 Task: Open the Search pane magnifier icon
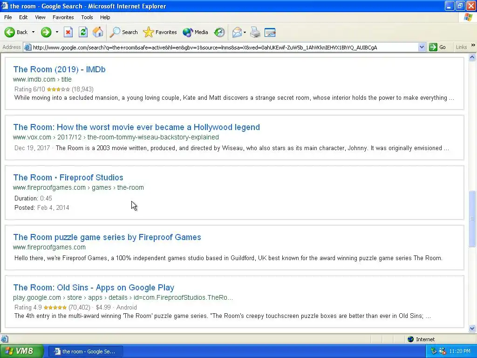pos(115,32)
